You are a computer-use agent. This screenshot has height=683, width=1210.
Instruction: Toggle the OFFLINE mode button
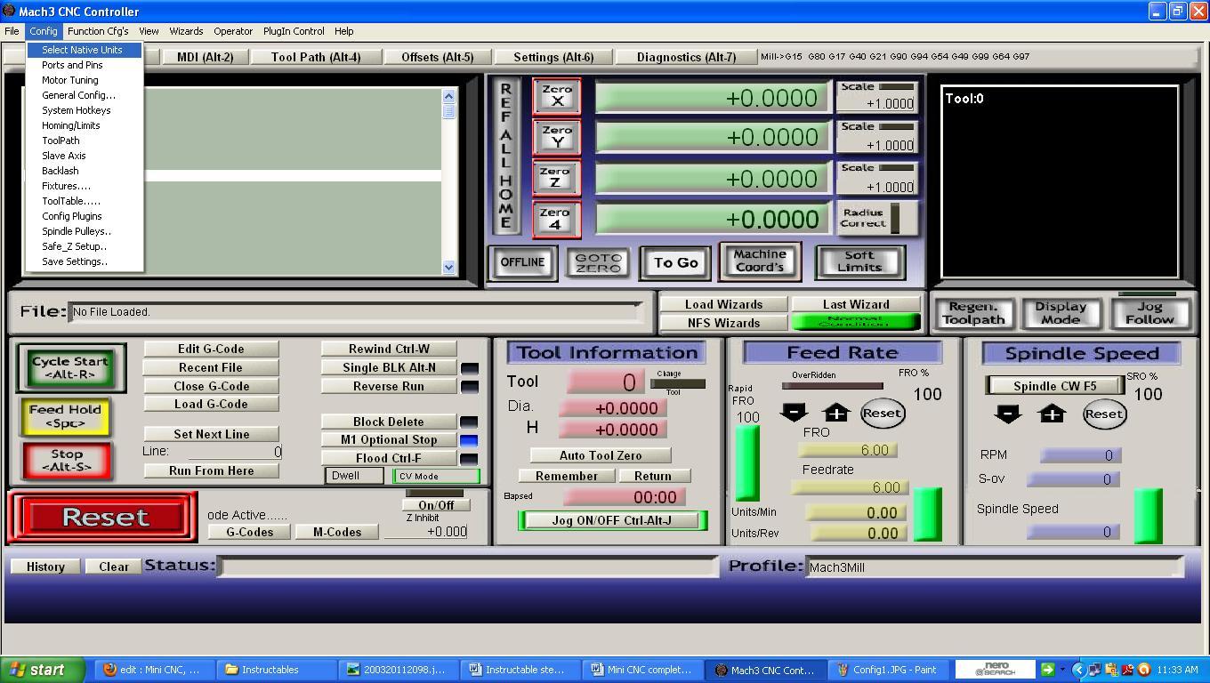522,262
